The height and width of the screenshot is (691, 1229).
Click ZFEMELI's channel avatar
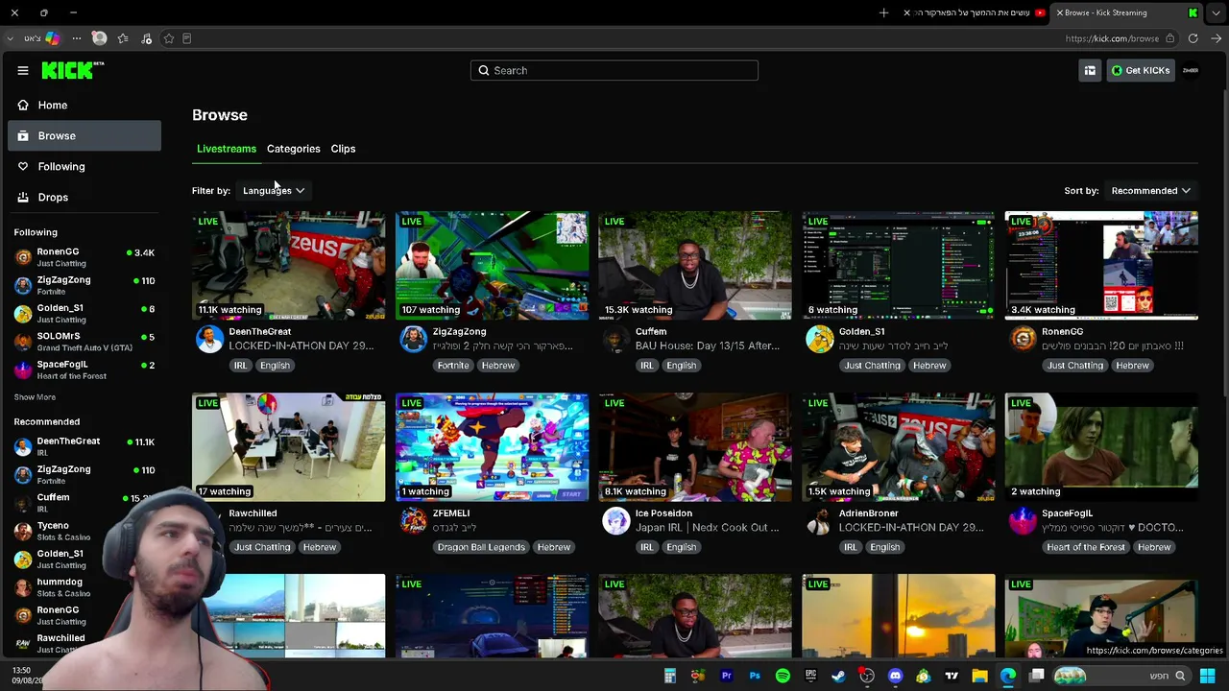[413, 520]
